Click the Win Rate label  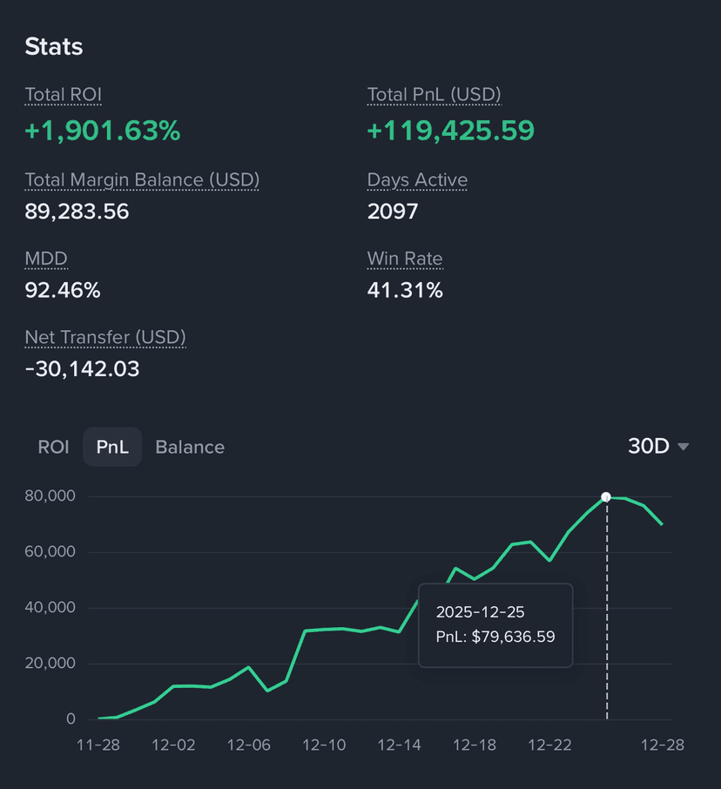pos(405,259)
